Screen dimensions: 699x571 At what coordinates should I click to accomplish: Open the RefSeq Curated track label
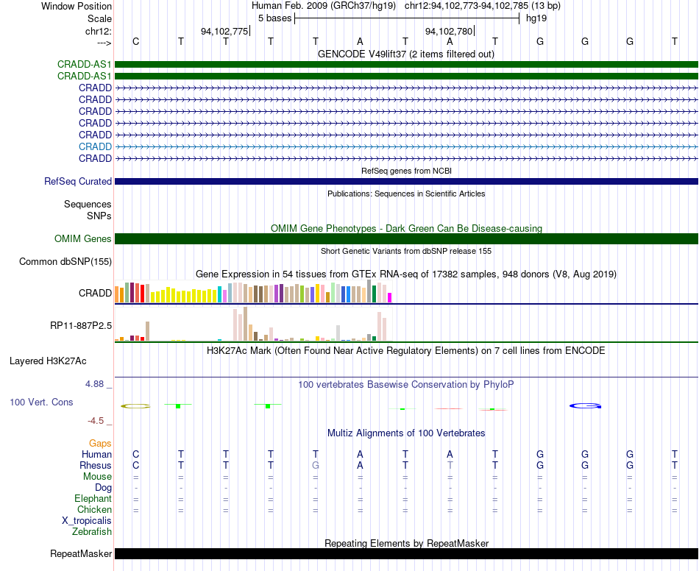pos(77,182)
